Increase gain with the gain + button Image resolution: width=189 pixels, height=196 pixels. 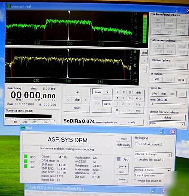(122, 166)
